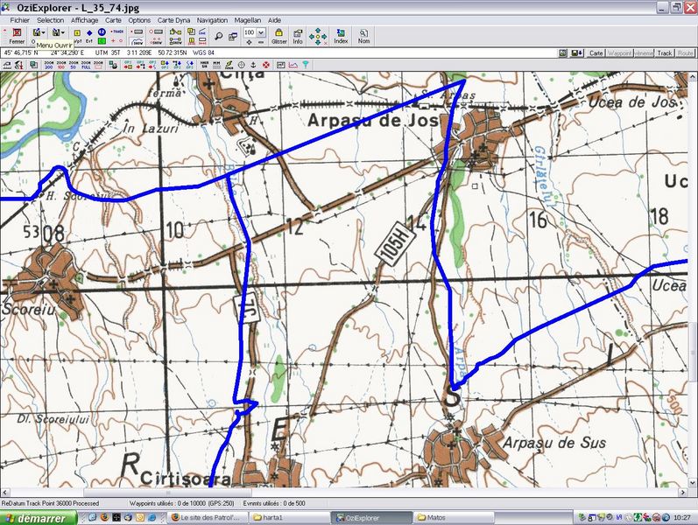Screen dimensions: 698x525
Task: Select the magnifier zoom tool
Action: [219, 36]
